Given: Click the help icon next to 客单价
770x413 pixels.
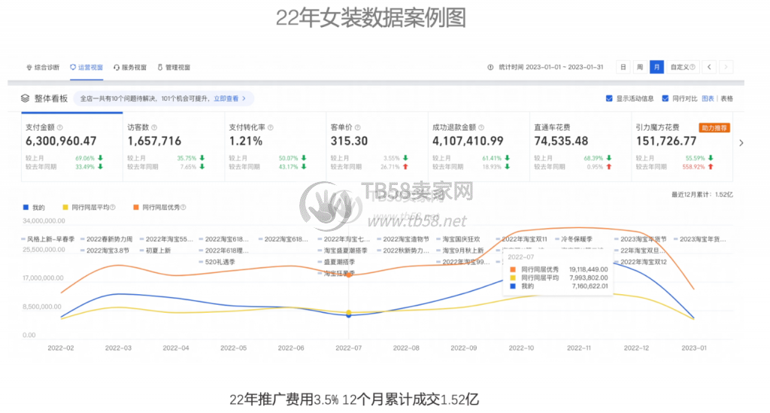Looking at the screenshot, I should tap(357, 128).
